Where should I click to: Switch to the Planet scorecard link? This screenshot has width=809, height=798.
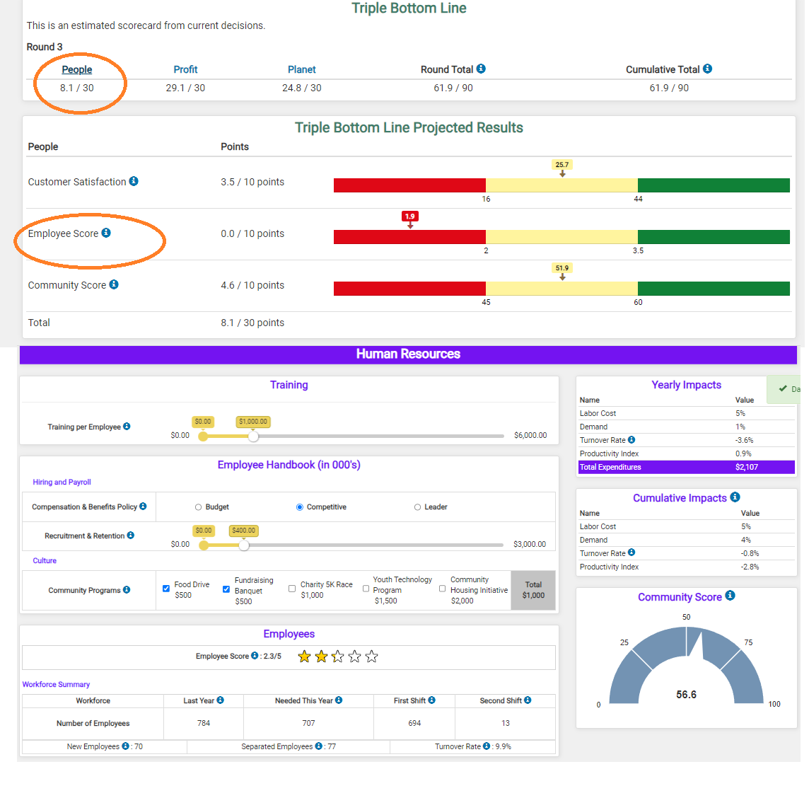click(x=302, y=69)
